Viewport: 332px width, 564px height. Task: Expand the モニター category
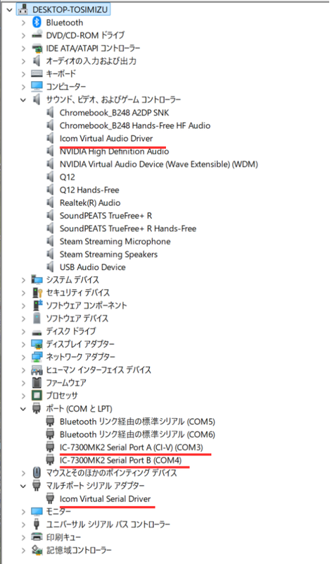(23, 512)
